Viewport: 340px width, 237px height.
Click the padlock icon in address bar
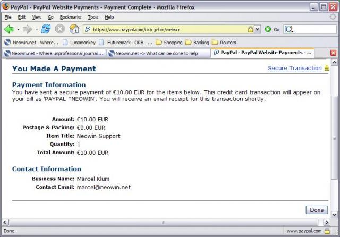tap(250, 29)
